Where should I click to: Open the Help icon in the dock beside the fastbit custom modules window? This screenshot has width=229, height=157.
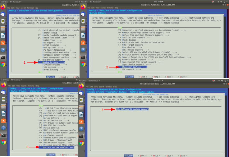coord(81,129)
